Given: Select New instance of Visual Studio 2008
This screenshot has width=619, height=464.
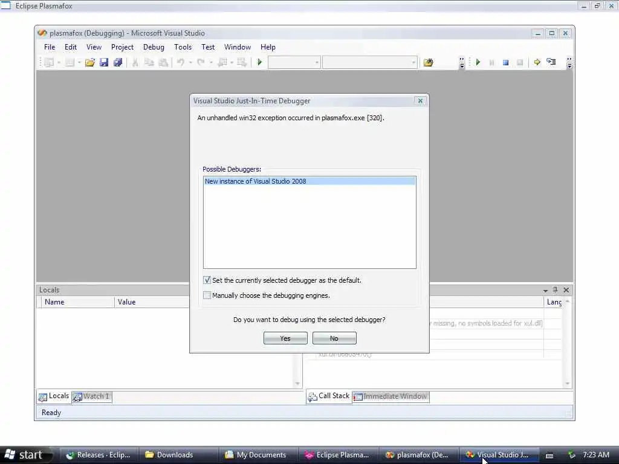Looking at the screenshot, I should click(x=309, y=181).
